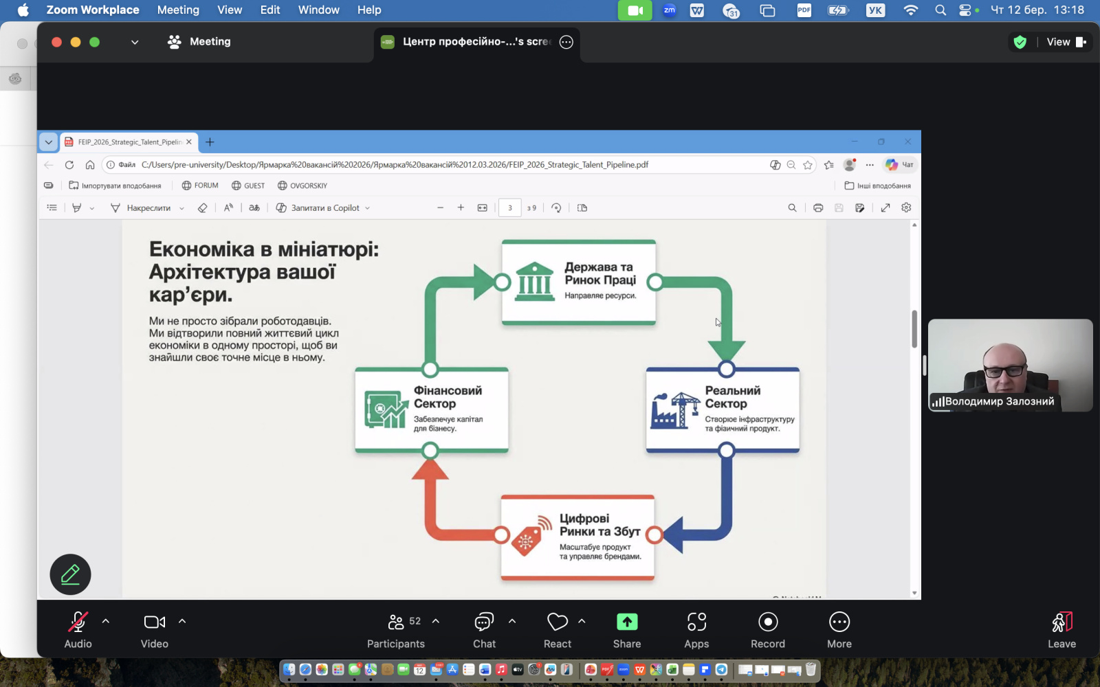
Task: Expand the Participants options arrow
Action: pos(436,621)
